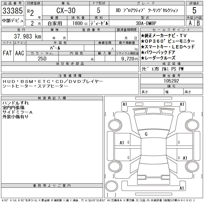Viewport: 204px width, 204px height.
Task: Select the "初度登録" header
Action: click(34, 3)
